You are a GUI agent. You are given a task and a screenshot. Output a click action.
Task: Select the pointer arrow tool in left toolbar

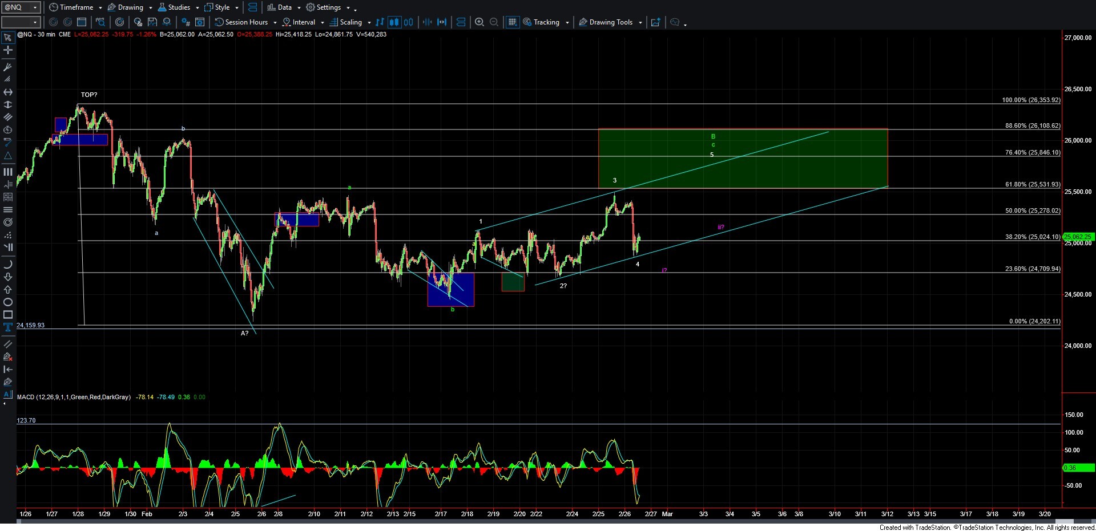coord(8,38)
